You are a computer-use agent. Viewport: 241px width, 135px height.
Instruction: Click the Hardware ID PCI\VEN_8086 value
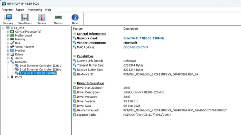pyautogui.click(x=161, y=74)
